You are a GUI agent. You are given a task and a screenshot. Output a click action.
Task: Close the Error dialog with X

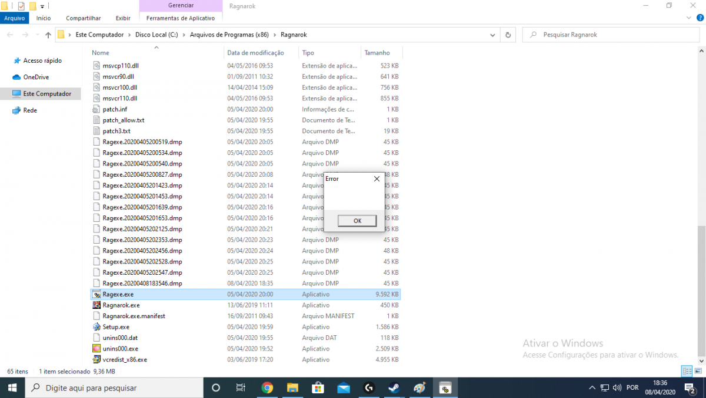[x=377, y=178]
